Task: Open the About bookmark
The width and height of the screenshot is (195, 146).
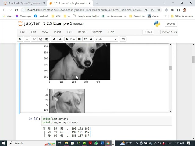Action: click(x=153, y=16)
